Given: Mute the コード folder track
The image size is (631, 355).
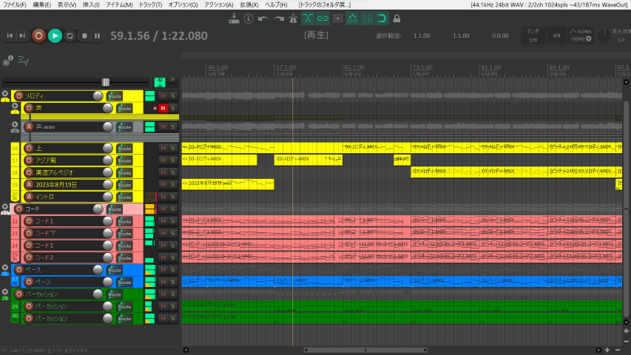Looking at the screenshot, I should tap(163, 209).
